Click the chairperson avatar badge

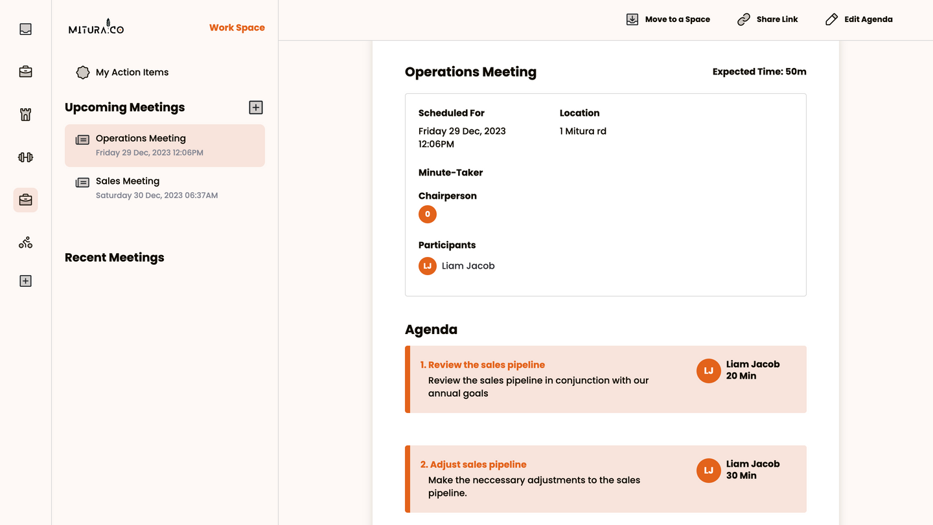click(x=428, y=214)
